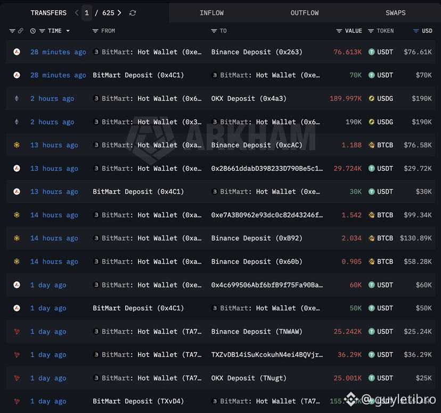
Task: Filter by the TO column
Action: (214, 31)
